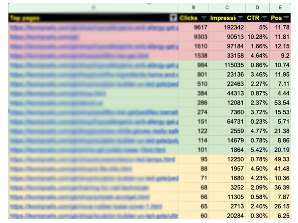
Task: Select the clicks cell showing 151
Action: 193,122
